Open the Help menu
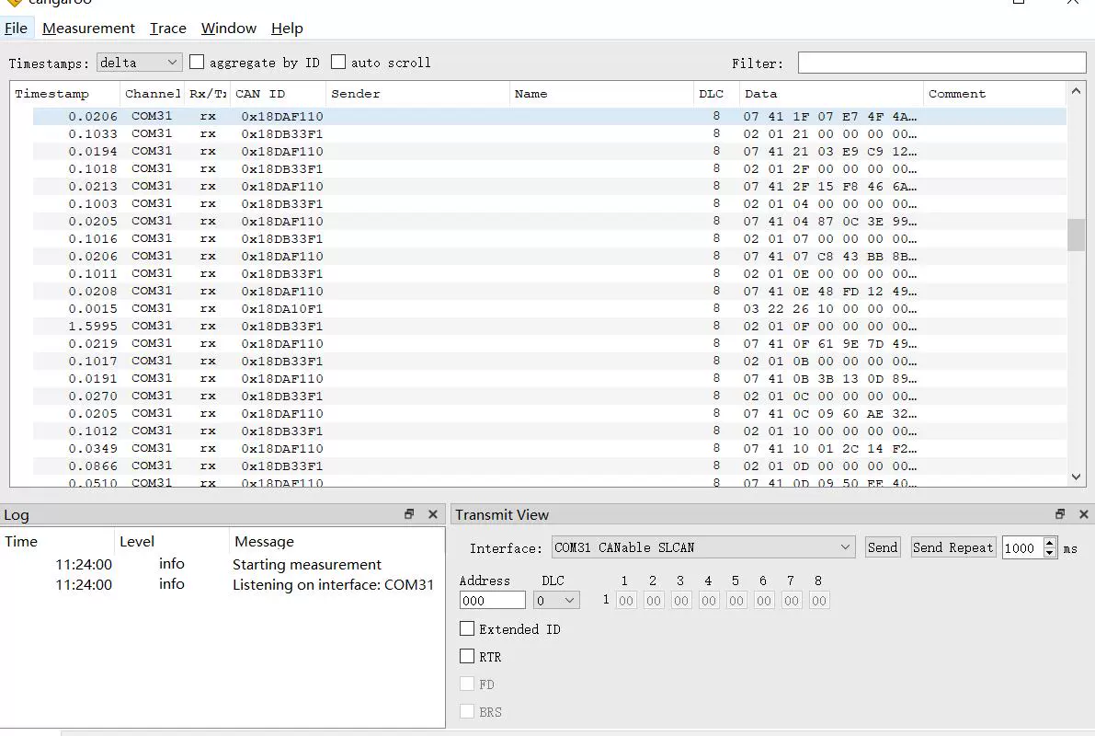 (x=287, y=29)
